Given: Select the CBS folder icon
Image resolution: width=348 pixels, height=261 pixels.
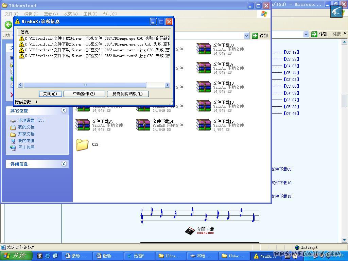Looking at the screenshot, I should [x=82, y=145].
